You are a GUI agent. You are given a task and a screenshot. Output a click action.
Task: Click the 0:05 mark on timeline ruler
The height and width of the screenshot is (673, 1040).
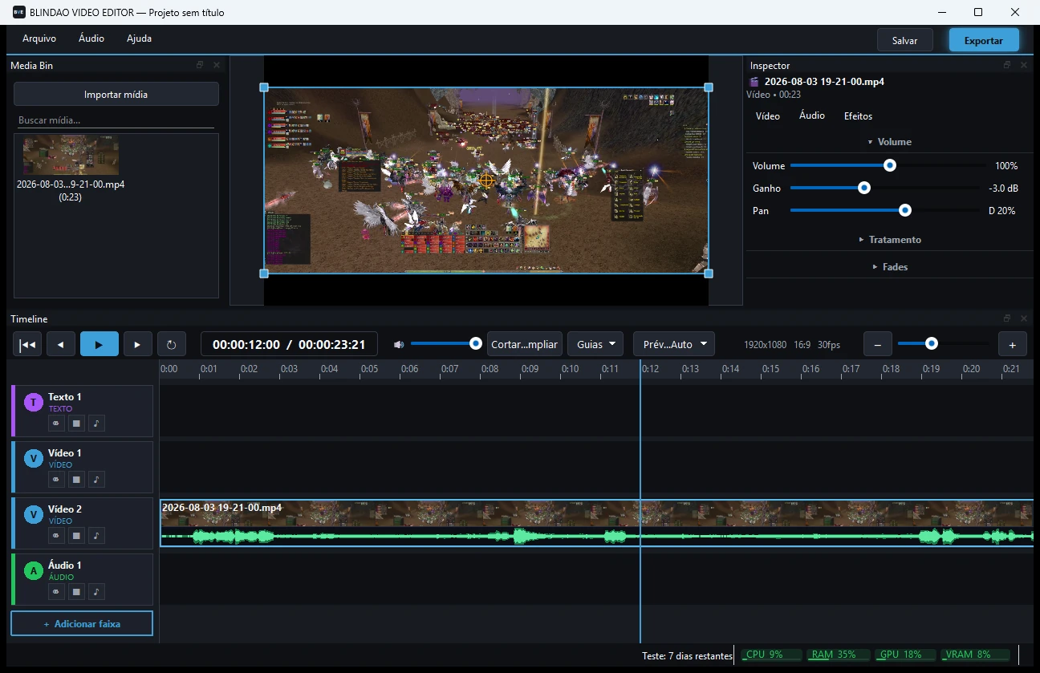369,369
